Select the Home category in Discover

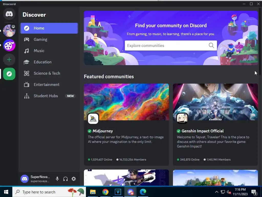coord(49,28)
